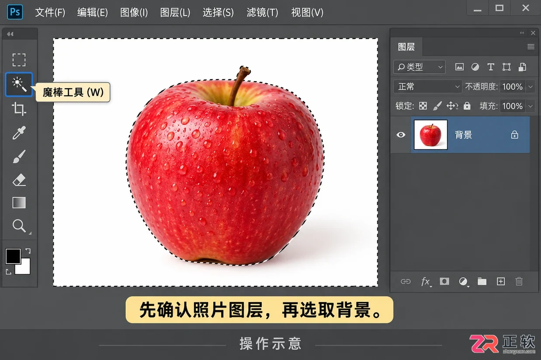Click the link layers icon
The image size is (541, 360).
coord(406,281)
